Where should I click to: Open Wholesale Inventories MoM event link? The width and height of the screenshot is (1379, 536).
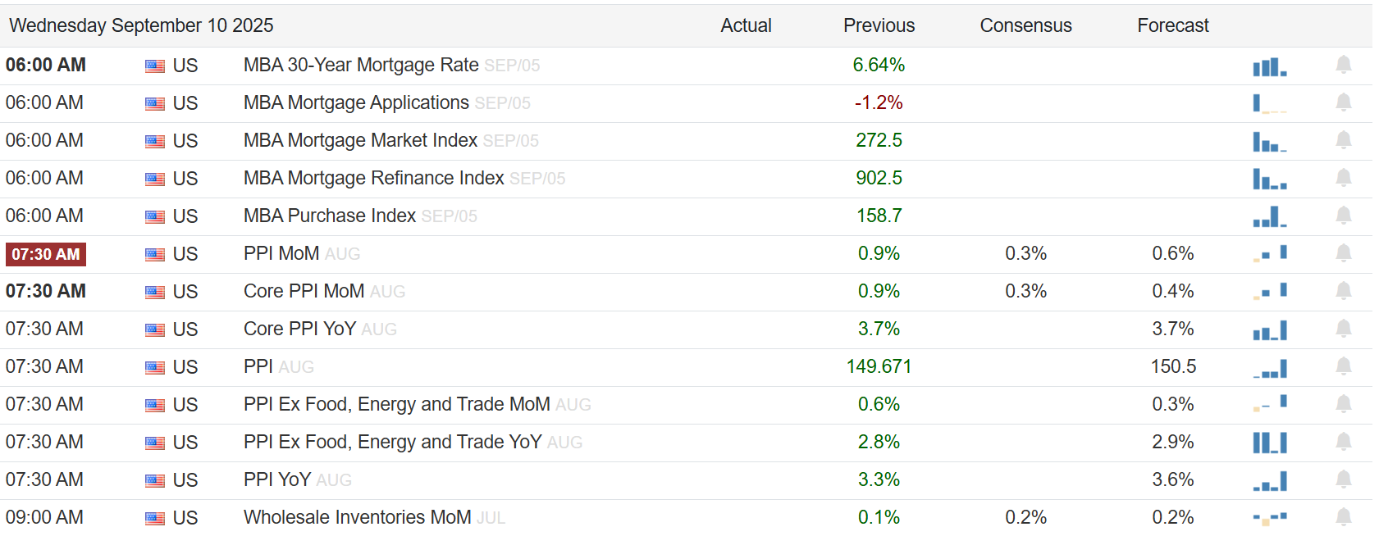[357, 517]
